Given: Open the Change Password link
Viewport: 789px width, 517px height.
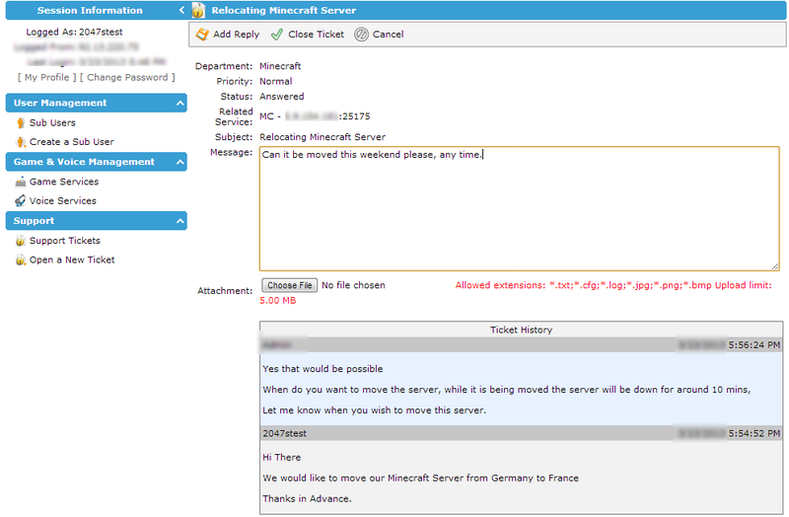Looking at the screenshot, I should 127,78.
